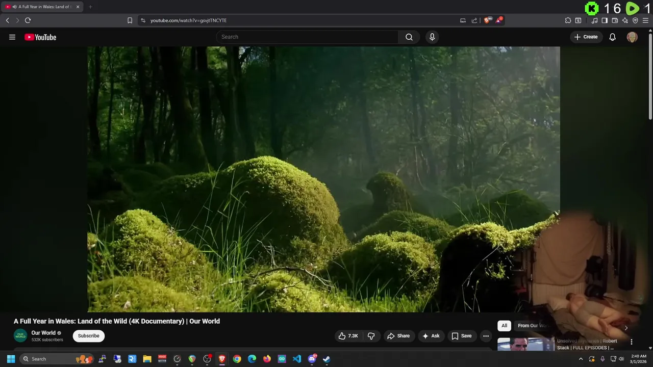Click the Windows taskbar search box
Viewport: 653px width, 367px height.
click(x=58, y=359)
